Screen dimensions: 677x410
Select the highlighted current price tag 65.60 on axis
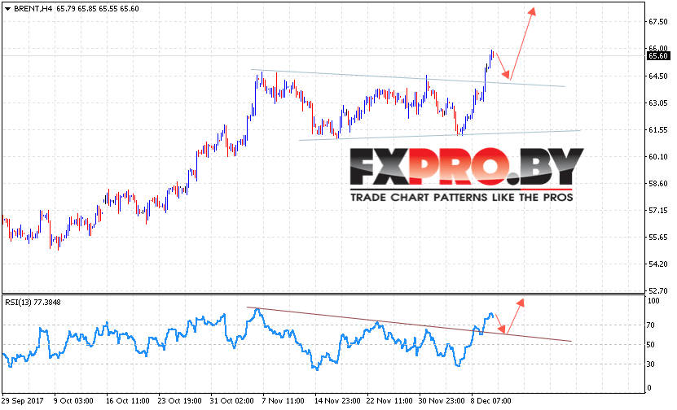click(x=658, y=55)
